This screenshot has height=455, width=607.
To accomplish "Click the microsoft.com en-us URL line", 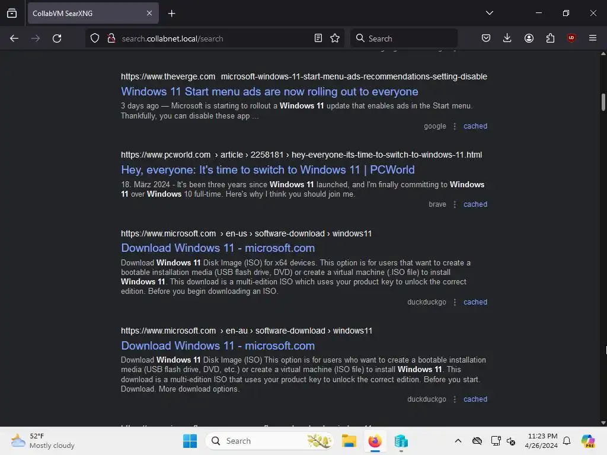I will 246,233.
